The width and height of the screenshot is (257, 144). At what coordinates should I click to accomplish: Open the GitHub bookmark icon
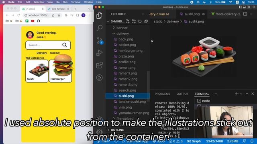pos(39,21)
